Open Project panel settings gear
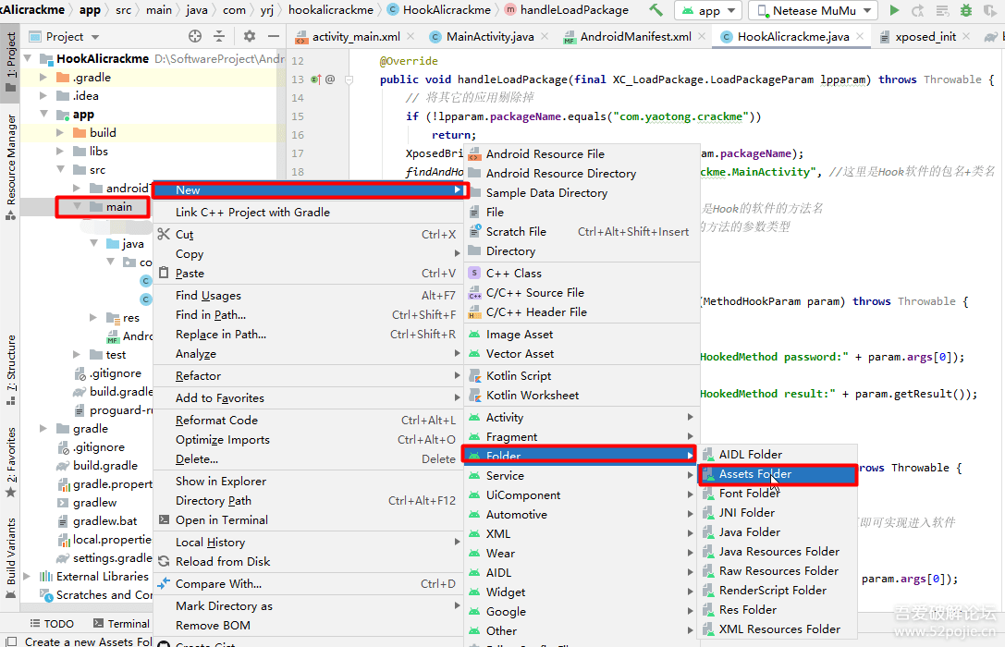The width and height of the screenshot is (1005, 647). click(250, 37)
